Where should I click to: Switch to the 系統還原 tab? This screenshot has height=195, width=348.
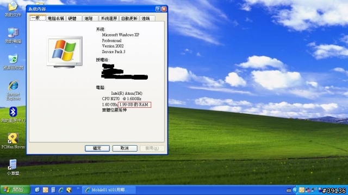tap(109, 18)
